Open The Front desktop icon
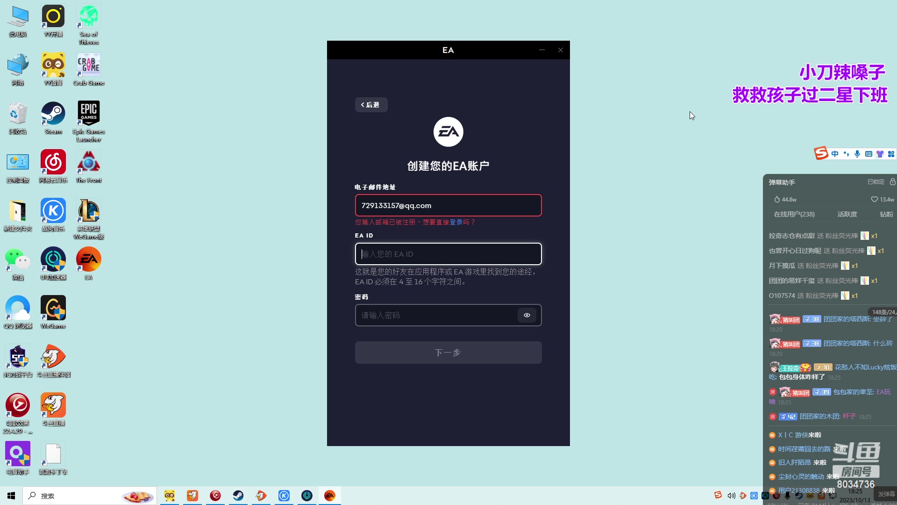Screen dimensions: 897x505 pos(89,167)
